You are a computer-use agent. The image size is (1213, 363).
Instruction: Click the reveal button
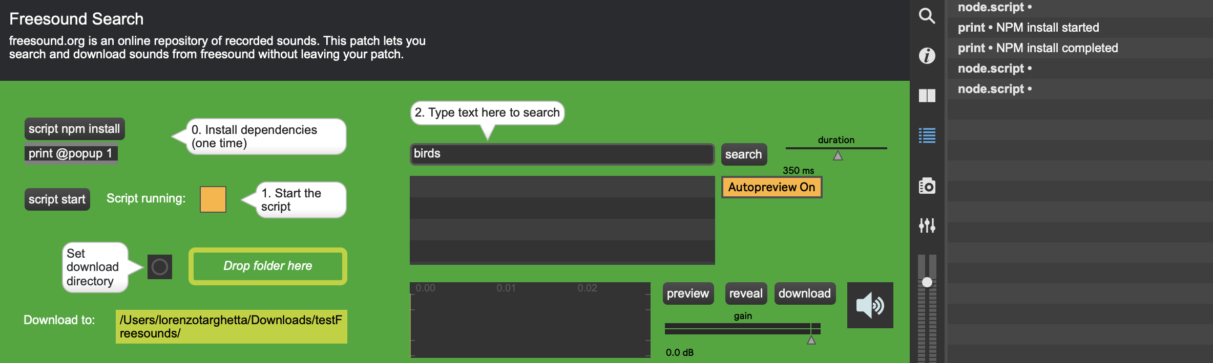[746, 293]
